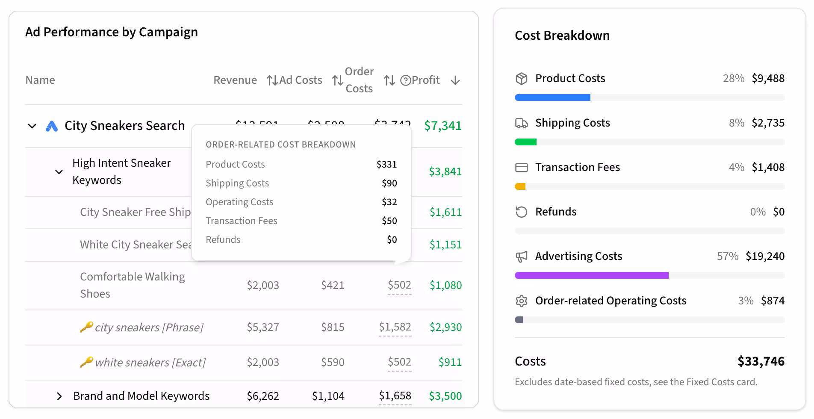Click the Name column header

40,80
